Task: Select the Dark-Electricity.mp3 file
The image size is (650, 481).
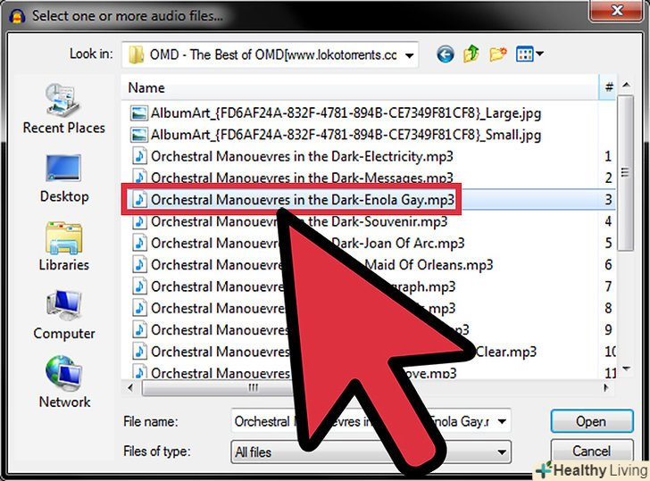Action: pos(292,156)
